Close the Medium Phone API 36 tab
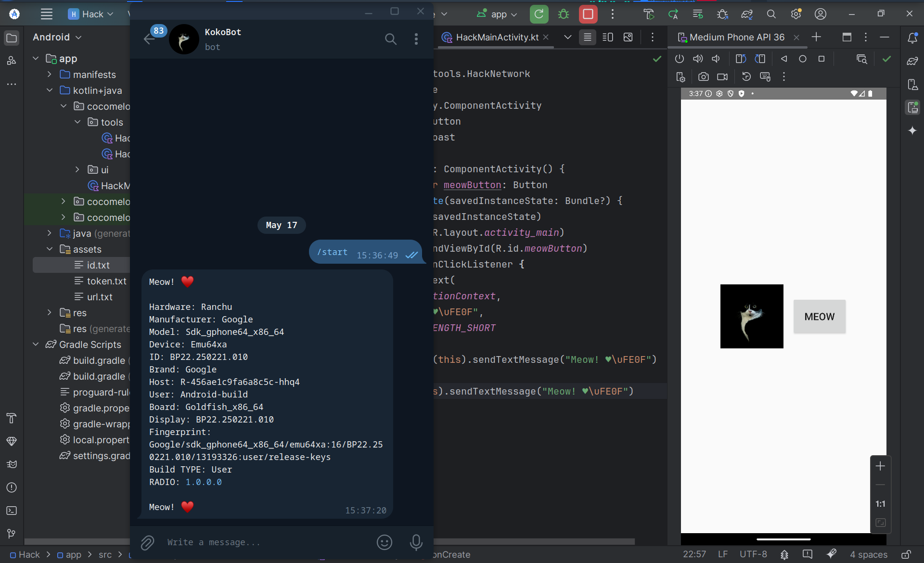Viewport: 924px width, 563px height. pyautogui.click(x=796, y=37)
